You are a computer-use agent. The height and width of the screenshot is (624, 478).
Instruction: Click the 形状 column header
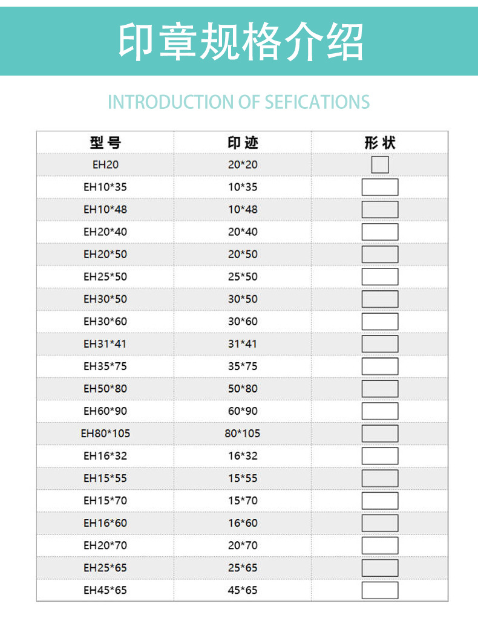[x=380, y=143]
